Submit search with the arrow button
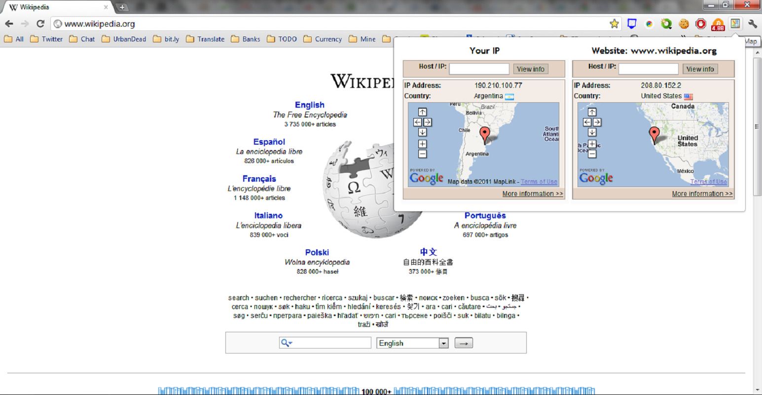This screenshot has height=395, width=762. pos(464,343)
